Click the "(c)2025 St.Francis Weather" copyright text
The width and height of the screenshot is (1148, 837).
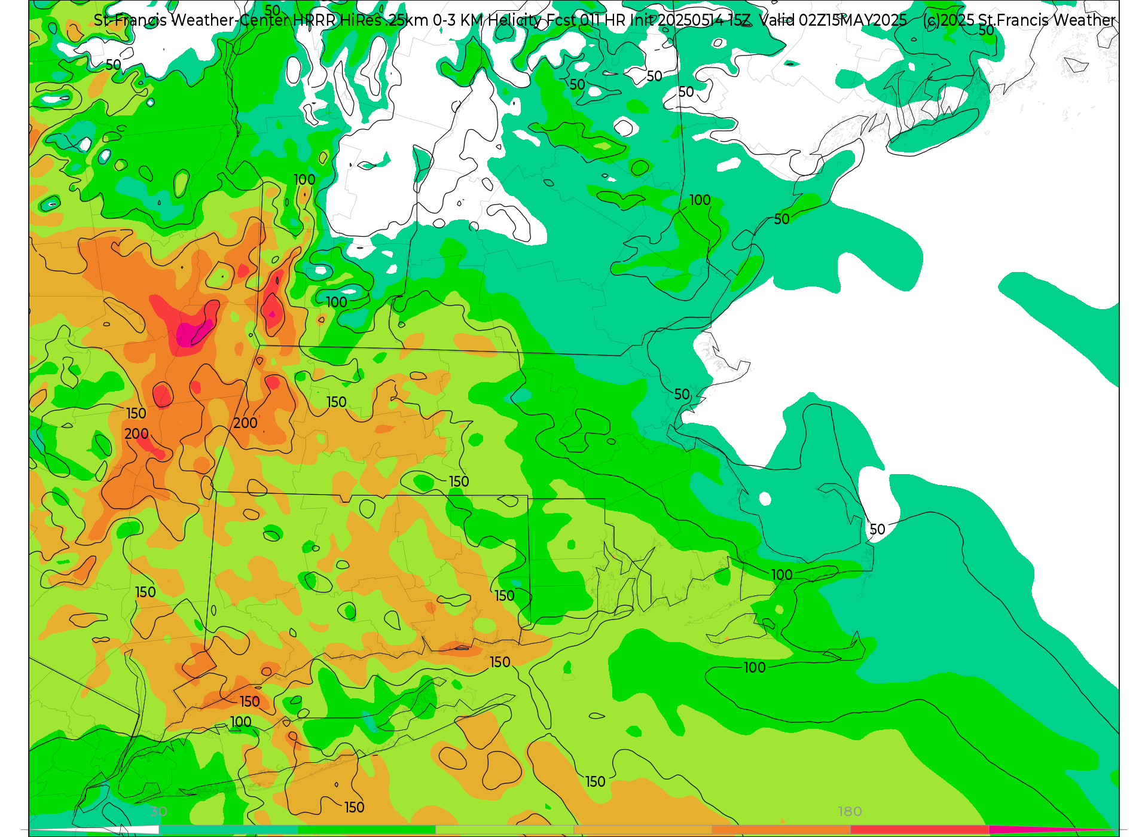(x=1019, y=20)
